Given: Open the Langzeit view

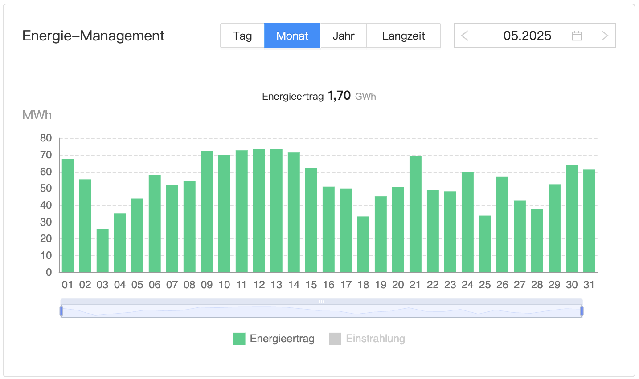Looking at the screenshot, I should 403,36.
